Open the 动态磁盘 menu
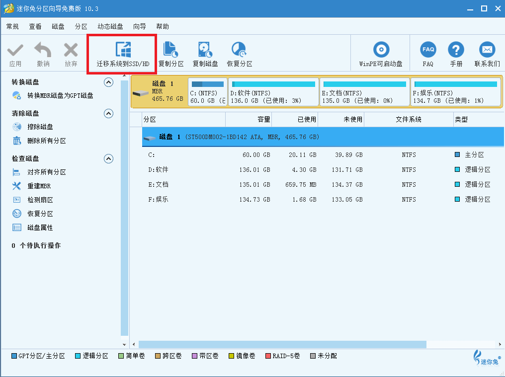 [110, 26]
